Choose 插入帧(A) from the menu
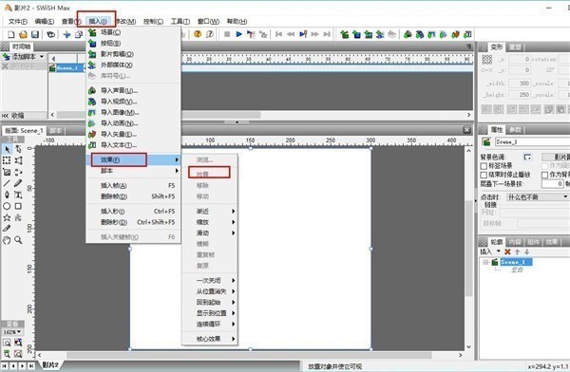Viewport: 570px width, 372px height. (x=133, y=186)
